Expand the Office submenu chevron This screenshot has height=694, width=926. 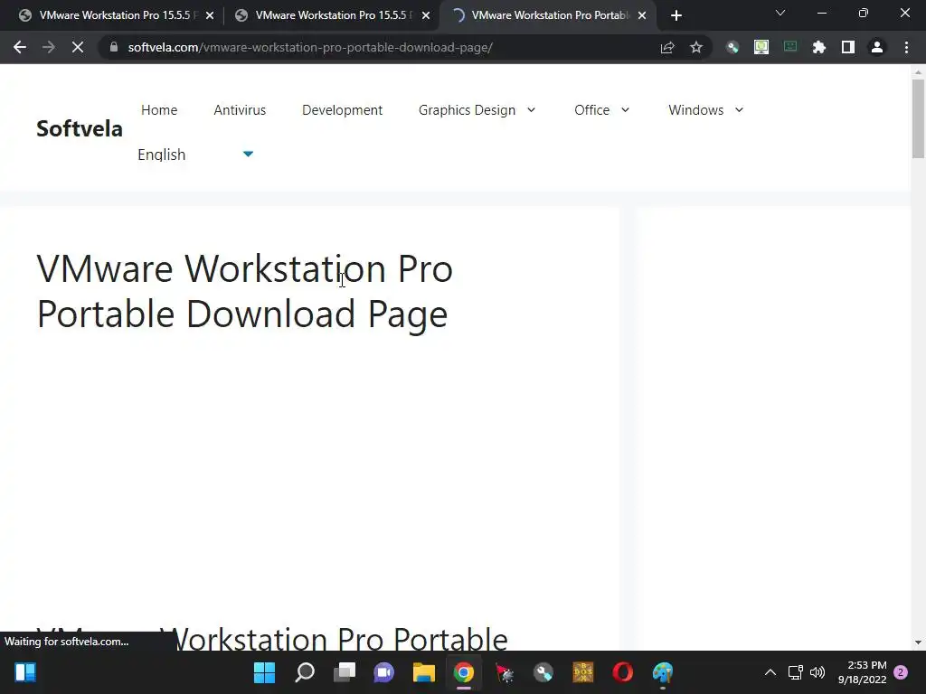tap(626, 109)
